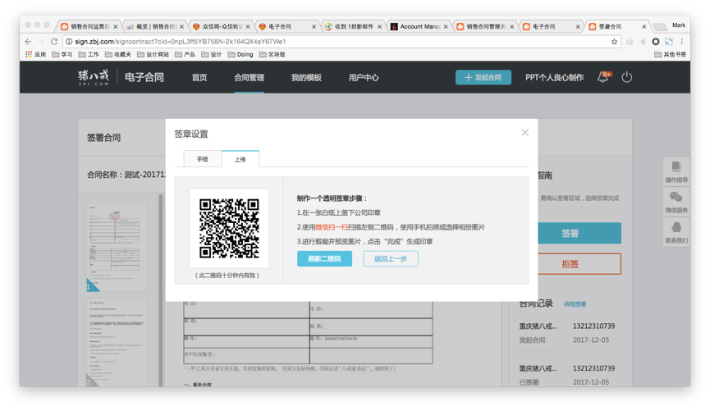Click the black circle extension icon
The width and height of the screenshot is (710, 410).
656,42
